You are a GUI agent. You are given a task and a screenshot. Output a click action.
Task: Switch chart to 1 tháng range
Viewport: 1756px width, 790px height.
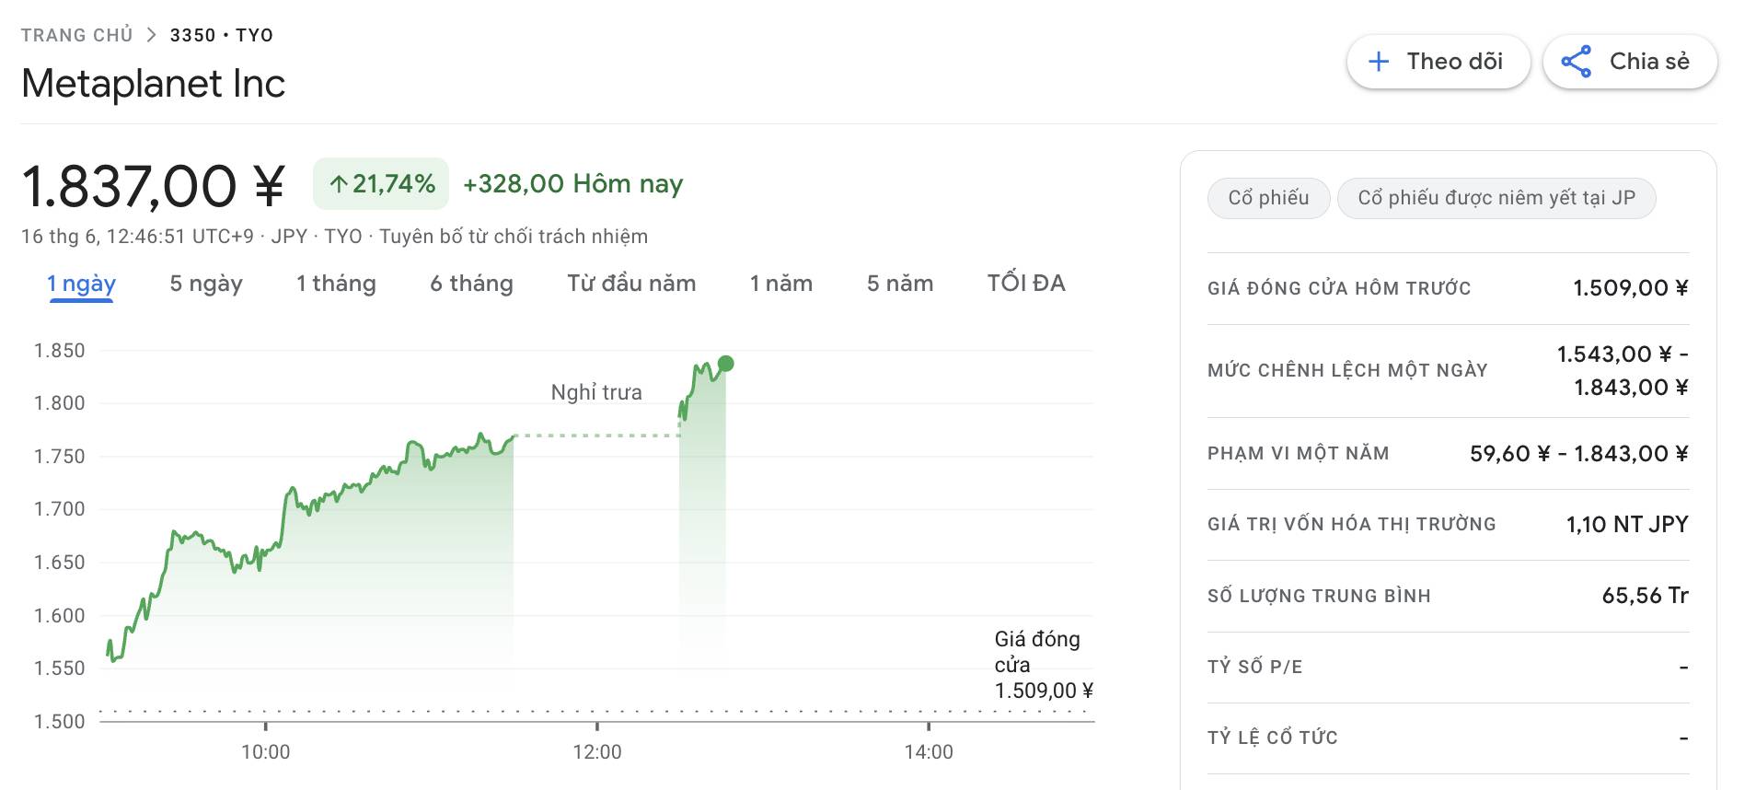336,284
